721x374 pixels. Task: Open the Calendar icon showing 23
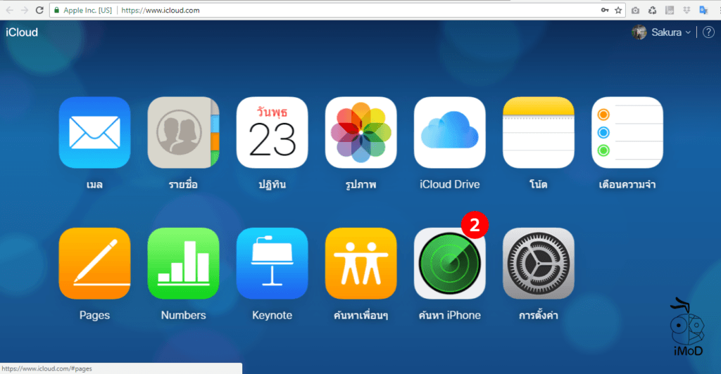[x=272, y=133]
